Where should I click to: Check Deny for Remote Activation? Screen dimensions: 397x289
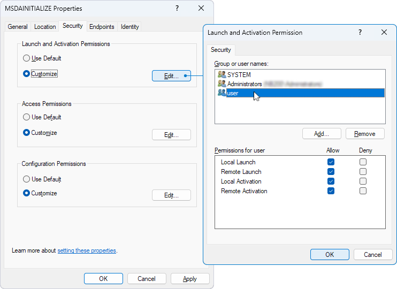pos(363,191)
